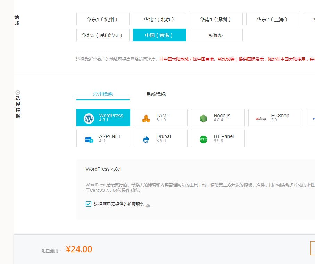
Task: Select region 华北2（北京）
Action: click(159, 19)
